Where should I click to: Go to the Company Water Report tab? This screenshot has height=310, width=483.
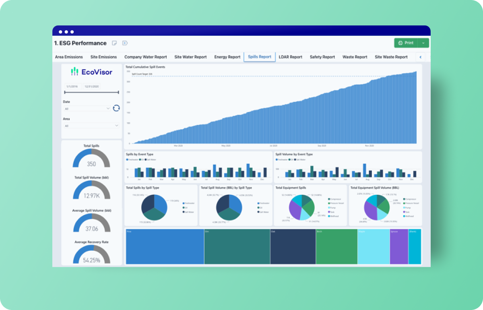tap(145, 57)
